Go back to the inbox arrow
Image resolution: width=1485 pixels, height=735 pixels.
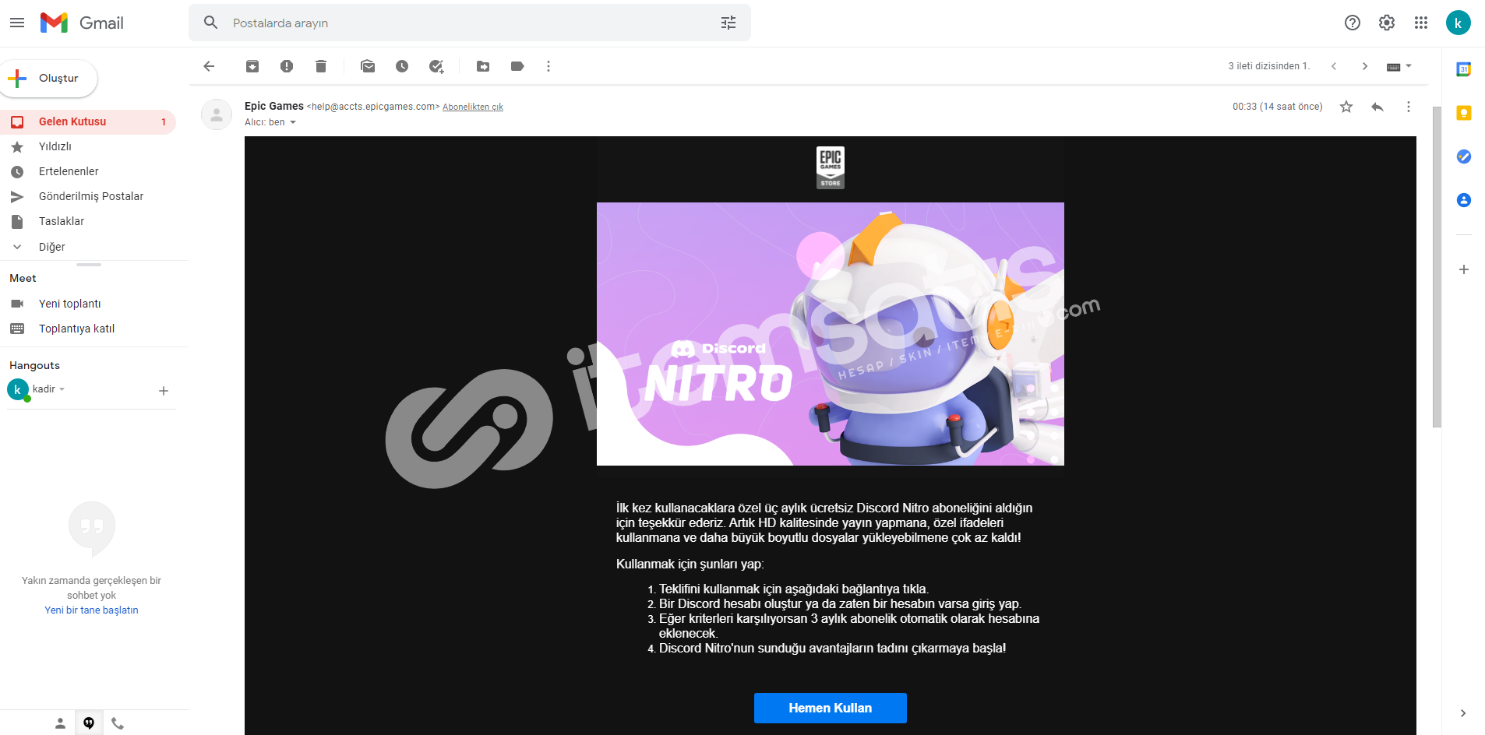coord(209,66)
